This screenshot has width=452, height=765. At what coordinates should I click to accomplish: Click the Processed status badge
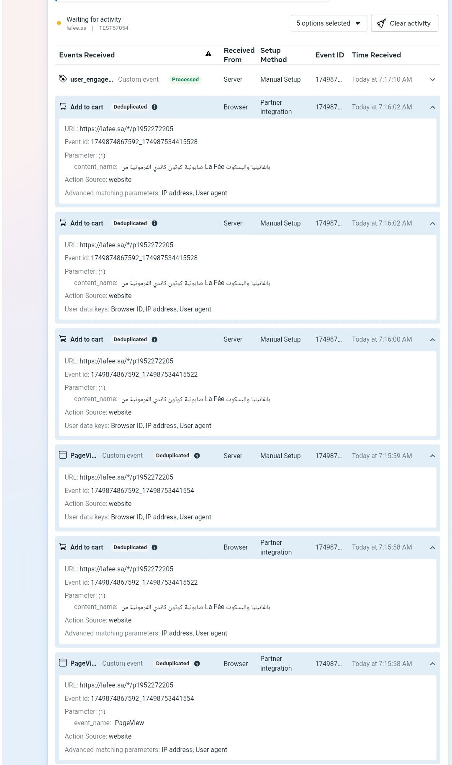185,79
